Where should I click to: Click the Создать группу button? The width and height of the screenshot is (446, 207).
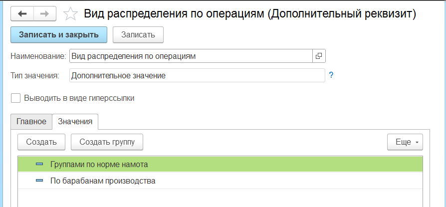tap(107, 142)
